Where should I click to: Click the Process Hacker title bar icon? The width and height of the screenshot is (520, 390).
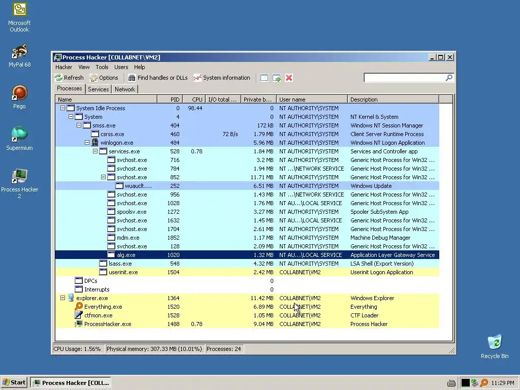58,57
